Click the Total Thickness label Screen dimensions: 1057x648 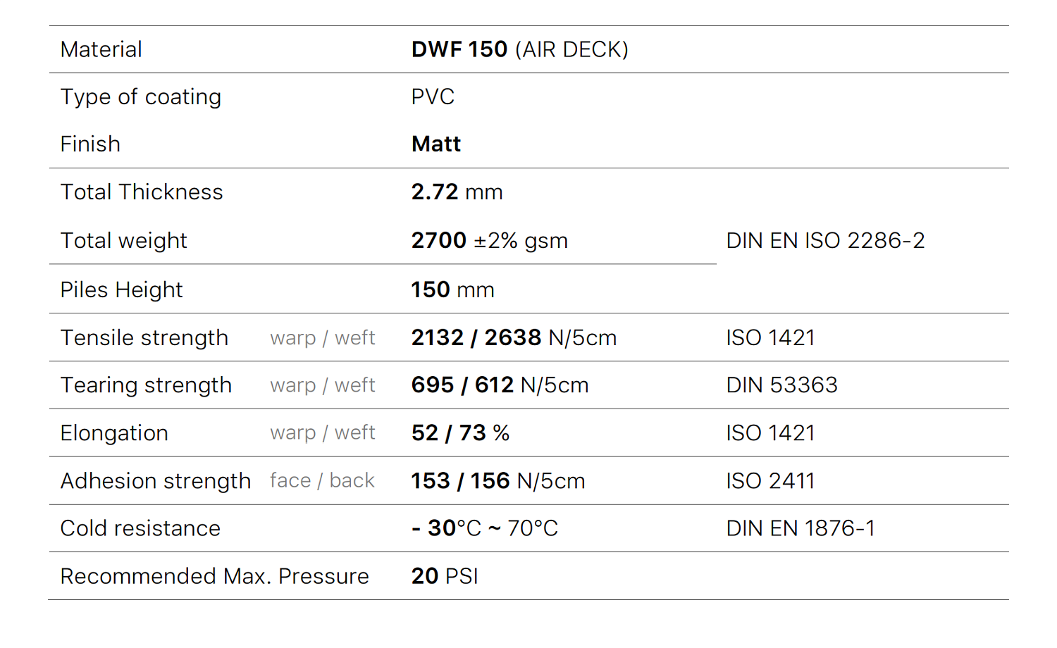click(x=142, y=192)
